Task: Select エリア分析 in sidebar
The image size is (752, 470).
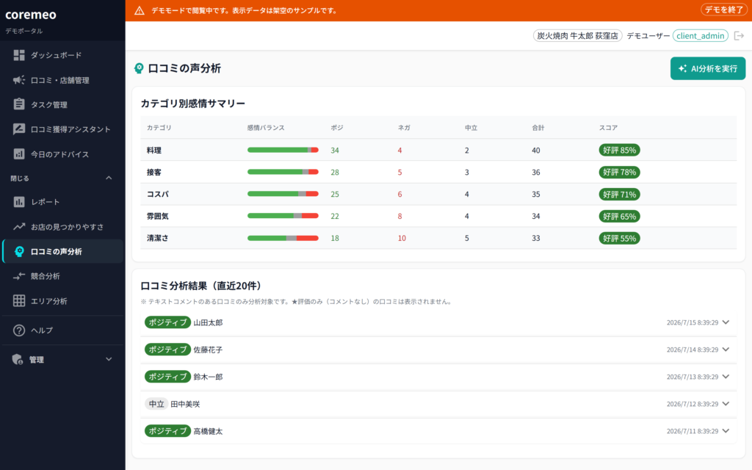Action: pos(62,300)
